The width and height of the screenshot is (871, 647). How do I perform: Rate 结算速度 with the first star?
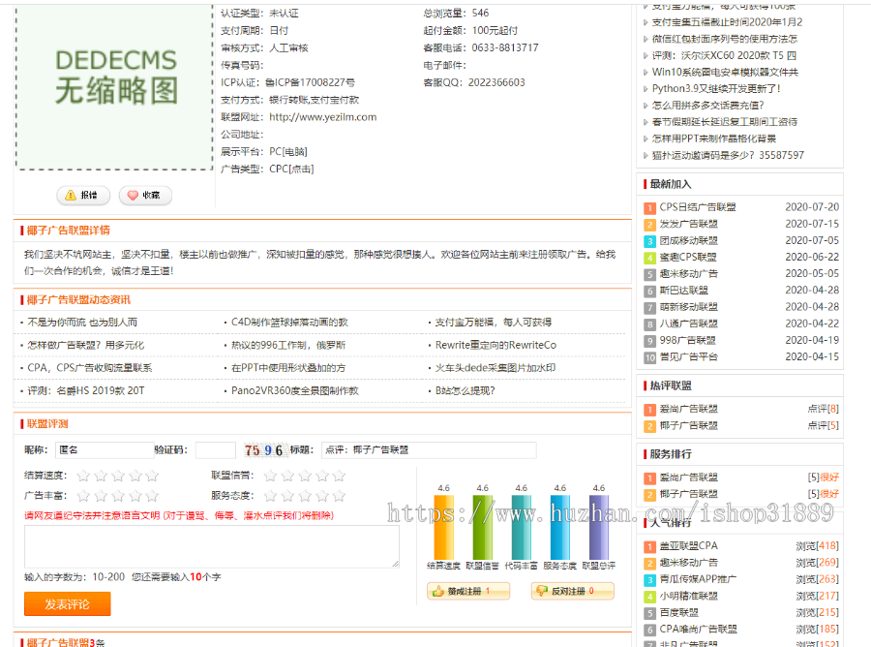point(83,476)
